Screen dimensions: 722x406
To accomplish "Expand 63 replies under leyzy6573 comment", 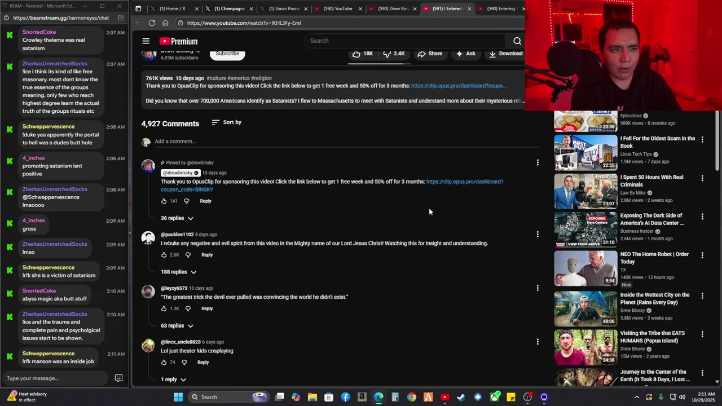I will [177, 325].
